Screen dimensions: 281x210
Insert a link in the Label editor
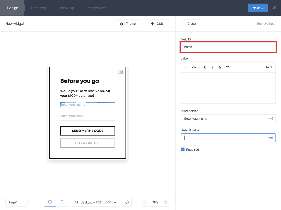228,67
